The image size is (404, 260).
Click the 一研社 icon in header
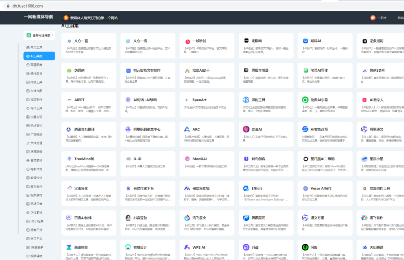point(373,18)
